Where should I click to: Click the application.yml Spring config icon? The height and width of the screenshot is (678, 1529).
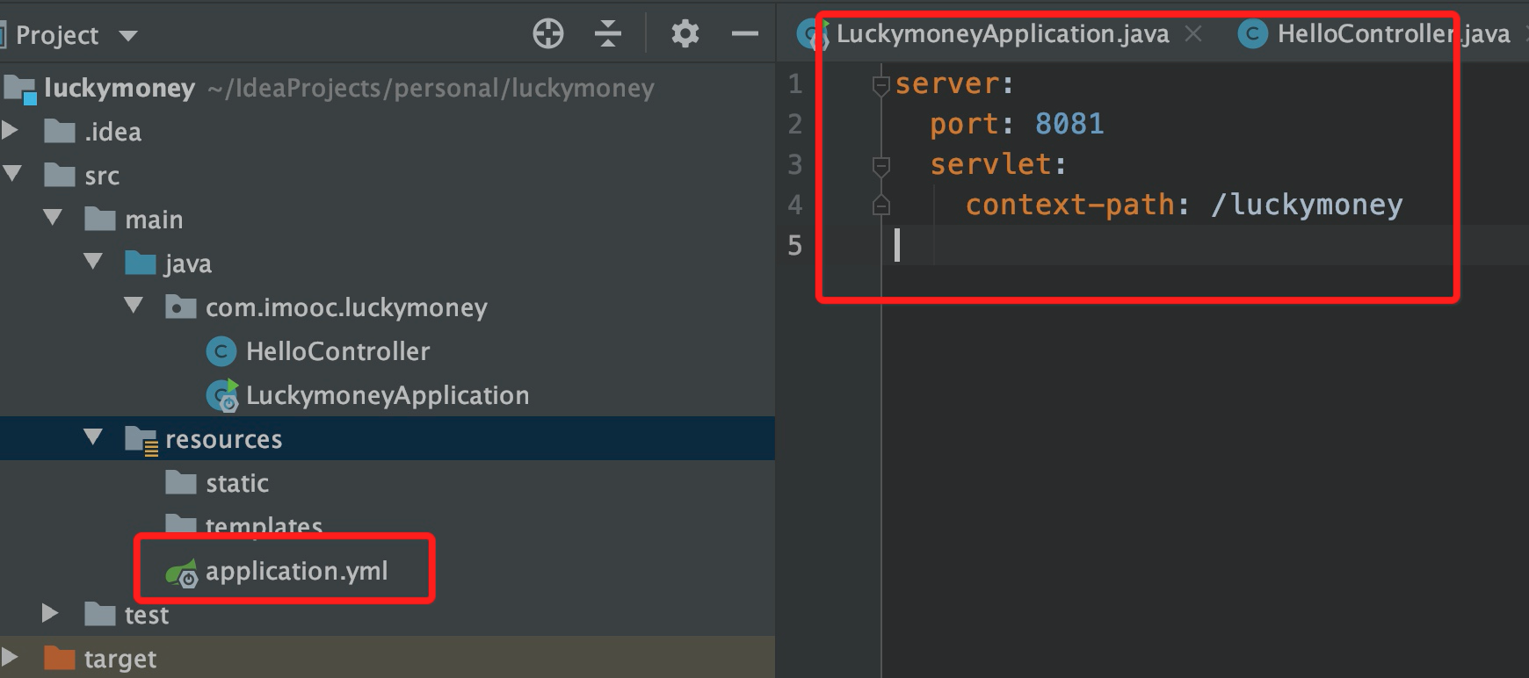(x=182, y=573)
